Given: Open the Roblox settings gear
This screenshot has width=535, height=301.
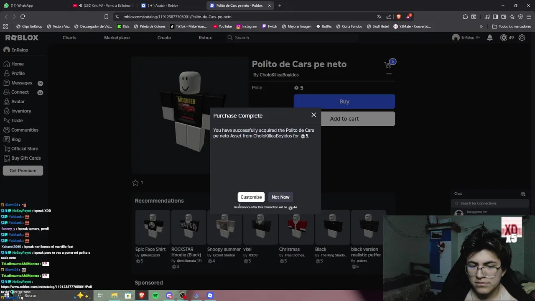Looking at the screenshot, I should click(x=522, y=38).
